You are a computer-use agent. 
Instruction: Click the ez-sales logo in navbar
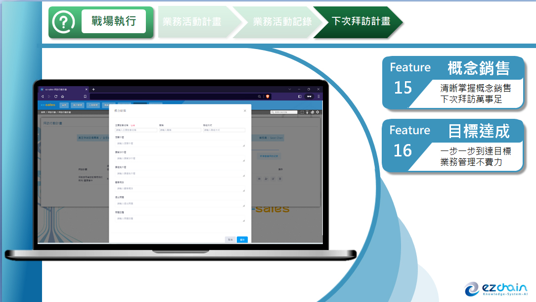pyautogui.click(x=48, y=105)
